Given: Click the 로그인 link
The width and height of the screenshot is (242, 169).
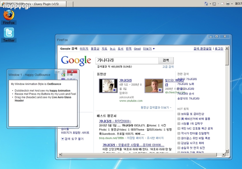Looking at the screenshot, I should 219,49.
